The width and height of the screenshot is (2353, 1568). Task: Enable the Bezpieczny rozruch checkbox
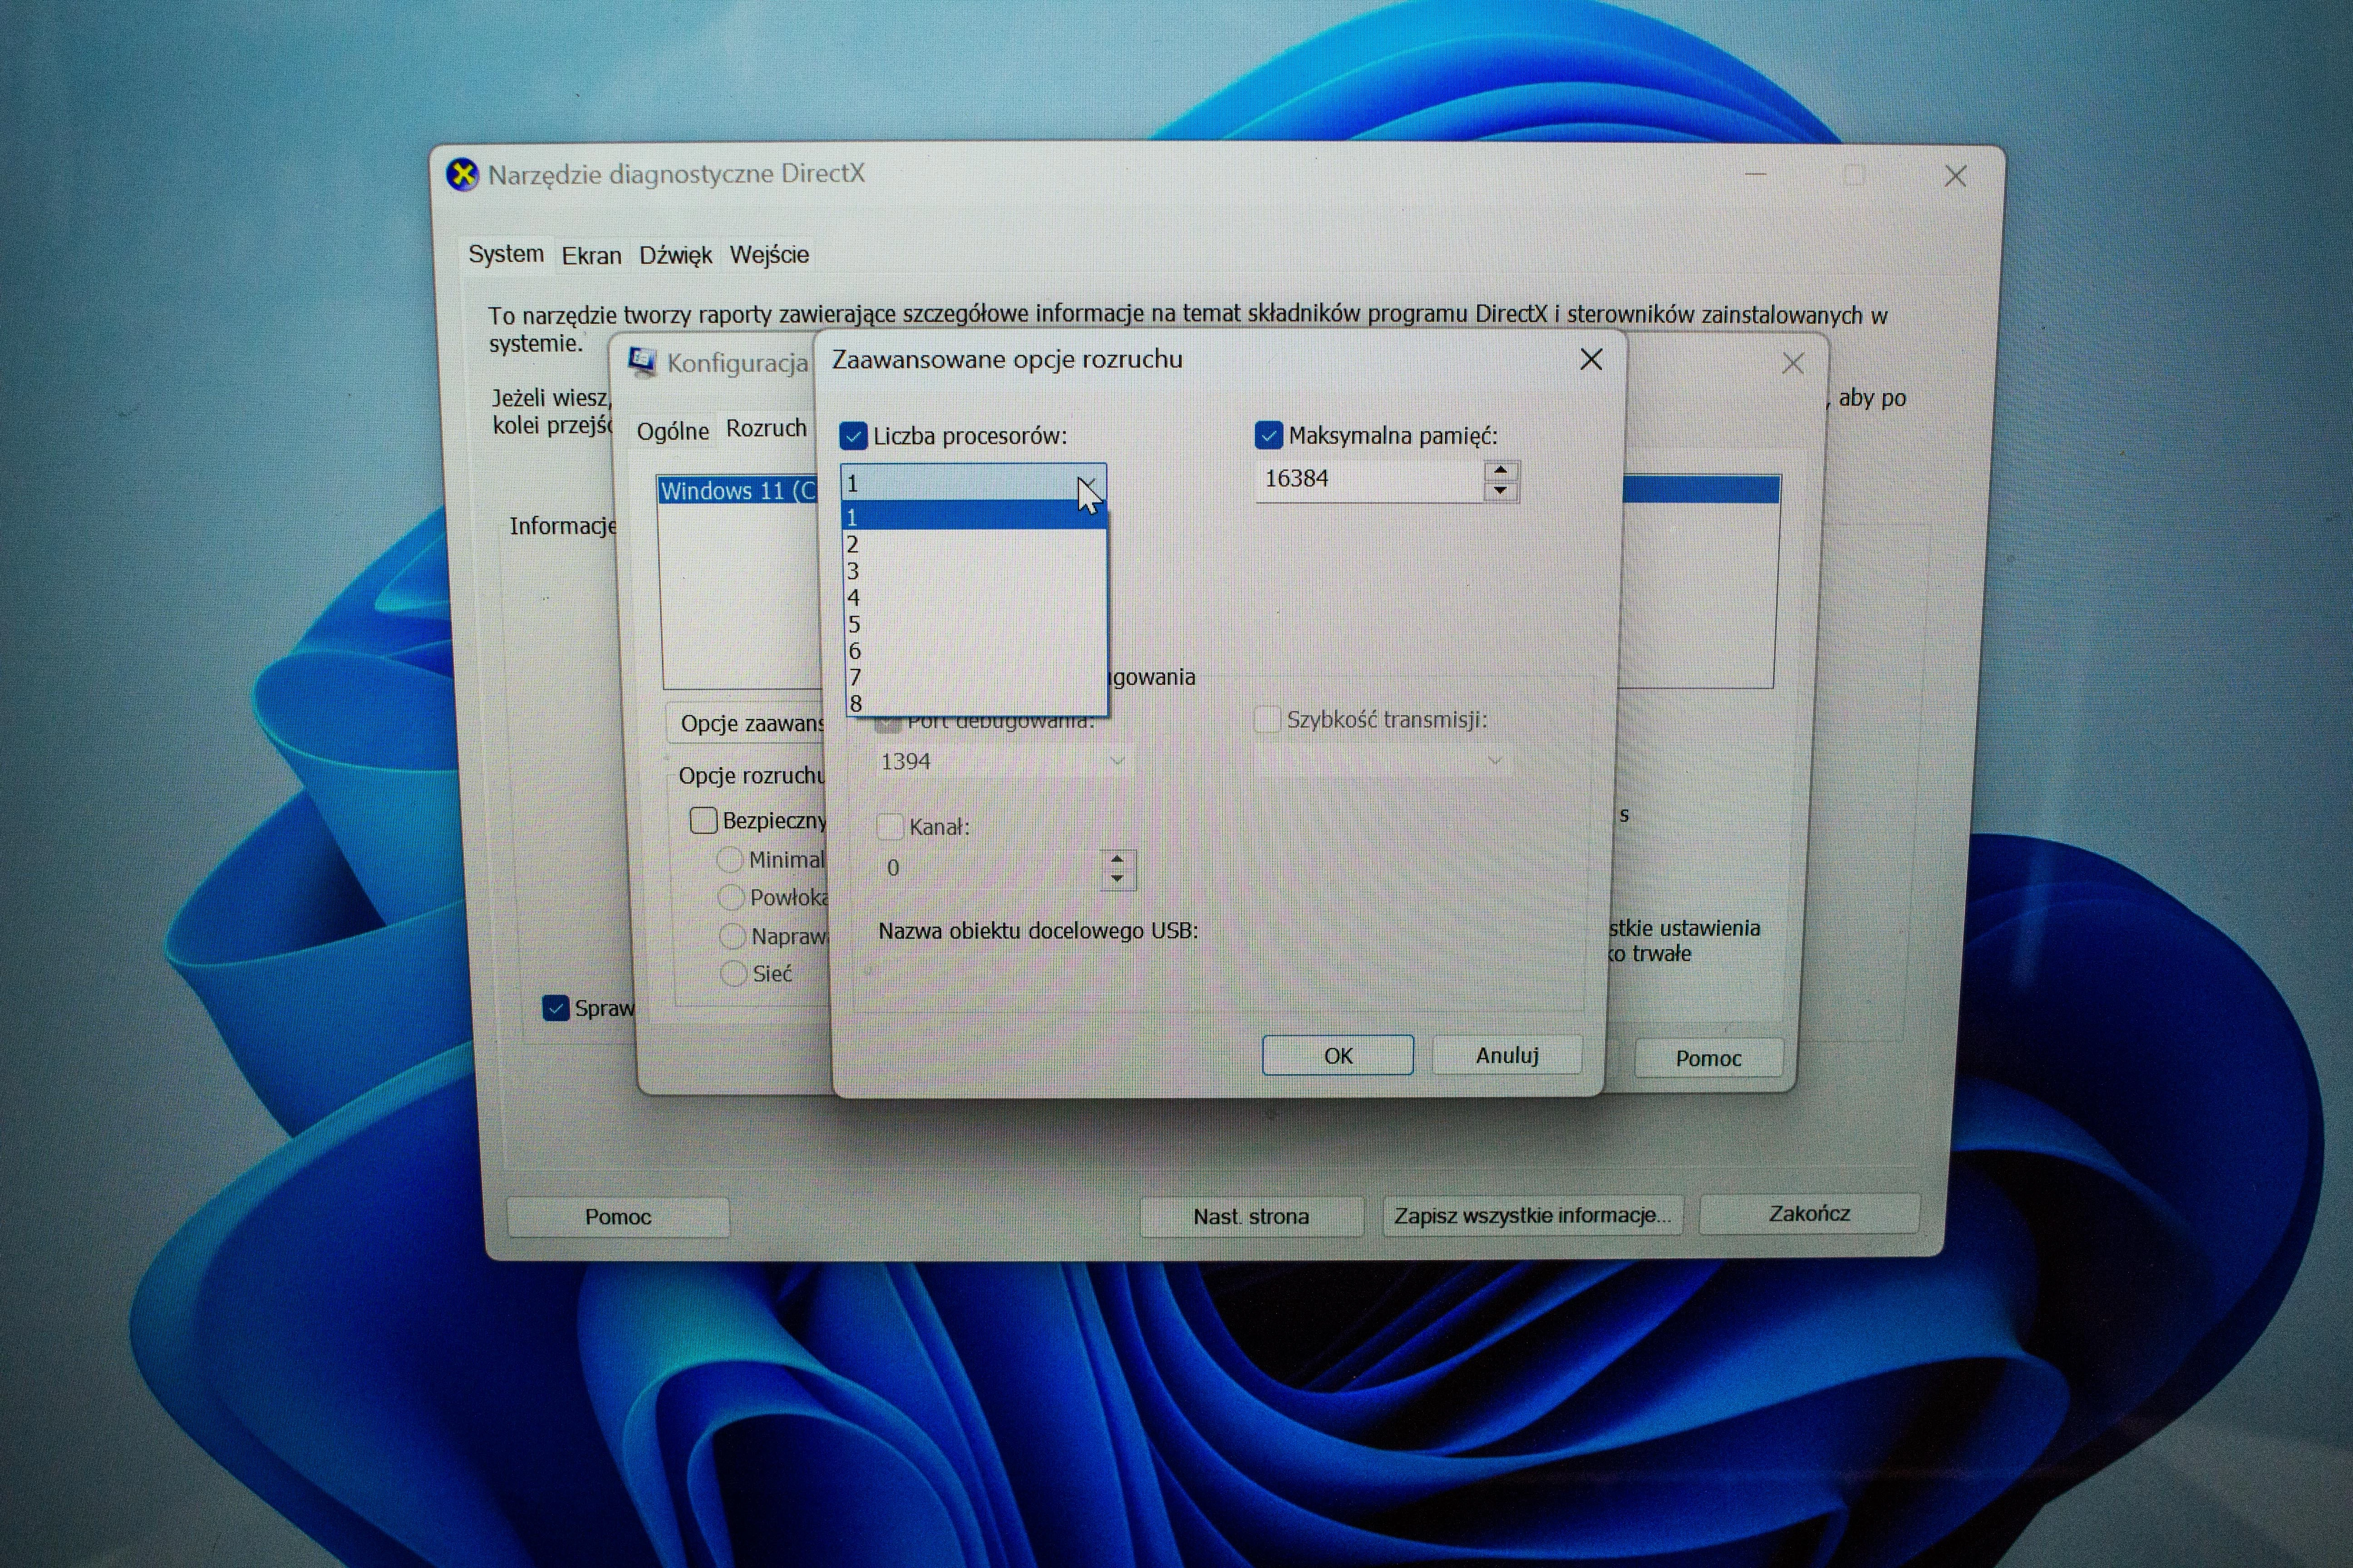click(x=704, y=820)
